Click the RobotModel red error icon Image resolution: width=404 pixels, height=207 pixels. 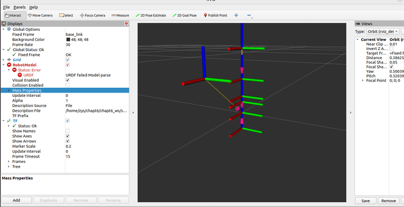click(9, 65)
